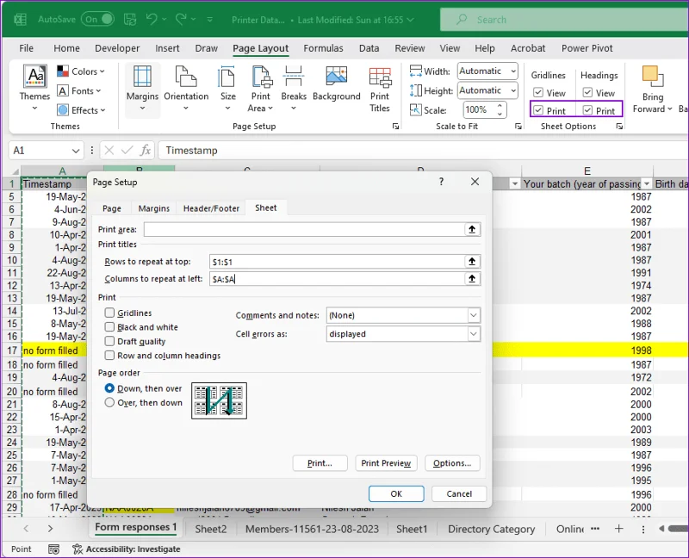Image resolution: width=689 pixels, height=558 pixels.
Task: Expand the Name Box dropdown
Action: [76, 151]
